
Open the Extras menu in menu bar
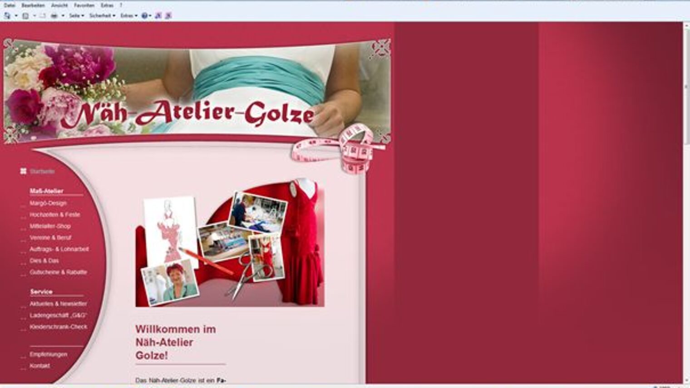(107, 5)
